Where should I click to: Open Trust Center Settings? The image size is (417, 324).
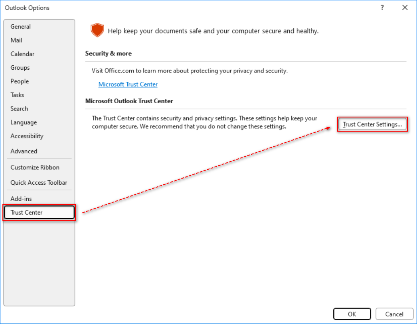pos(372,124)
